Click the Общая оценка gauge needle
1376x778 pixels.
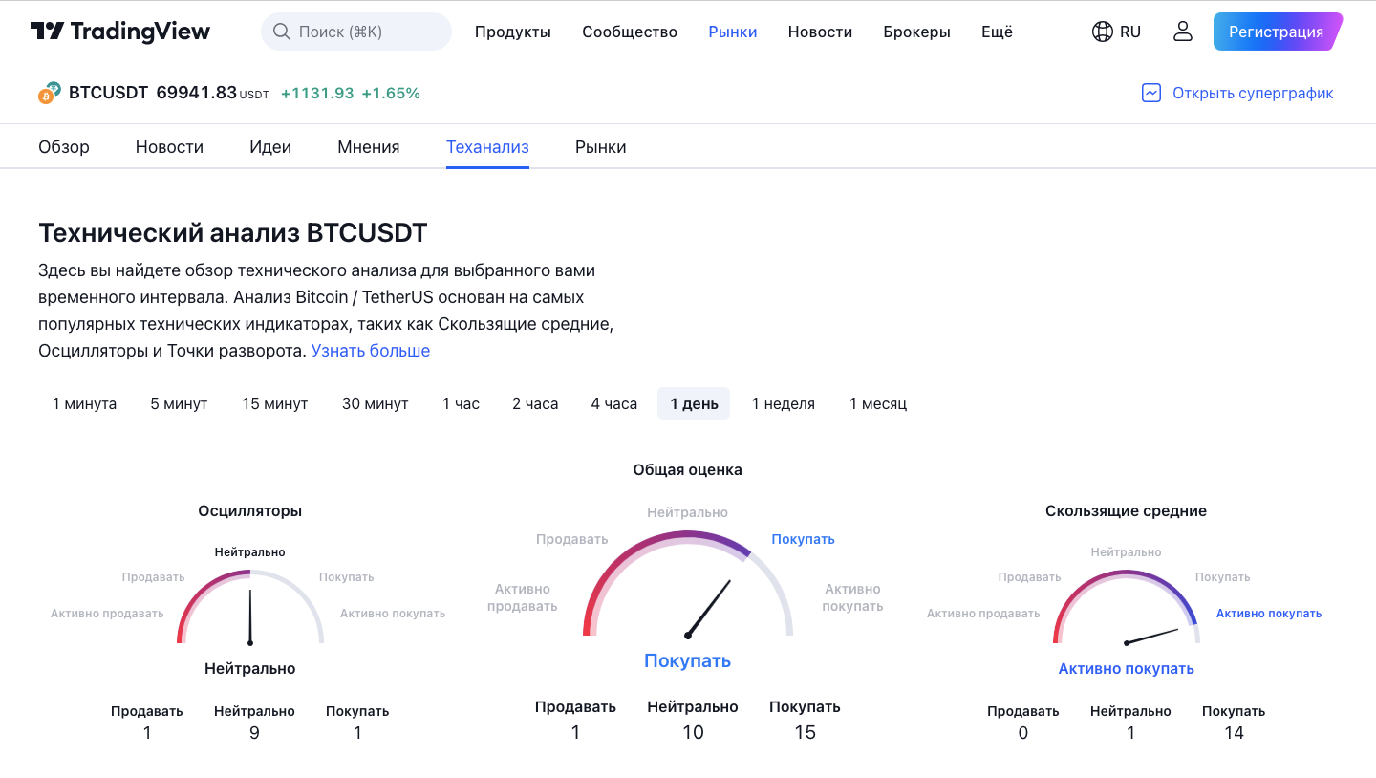point(709,607)
